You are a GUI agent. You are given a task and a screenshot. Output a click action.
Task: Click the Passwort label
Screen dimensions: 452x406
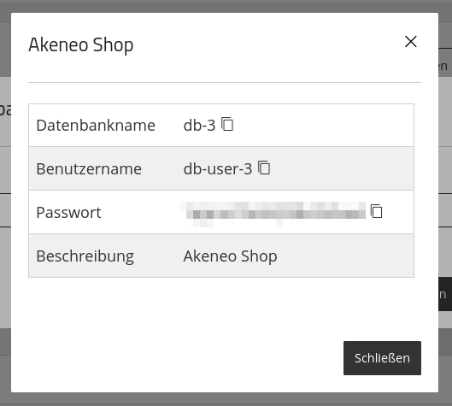point(68,213)
